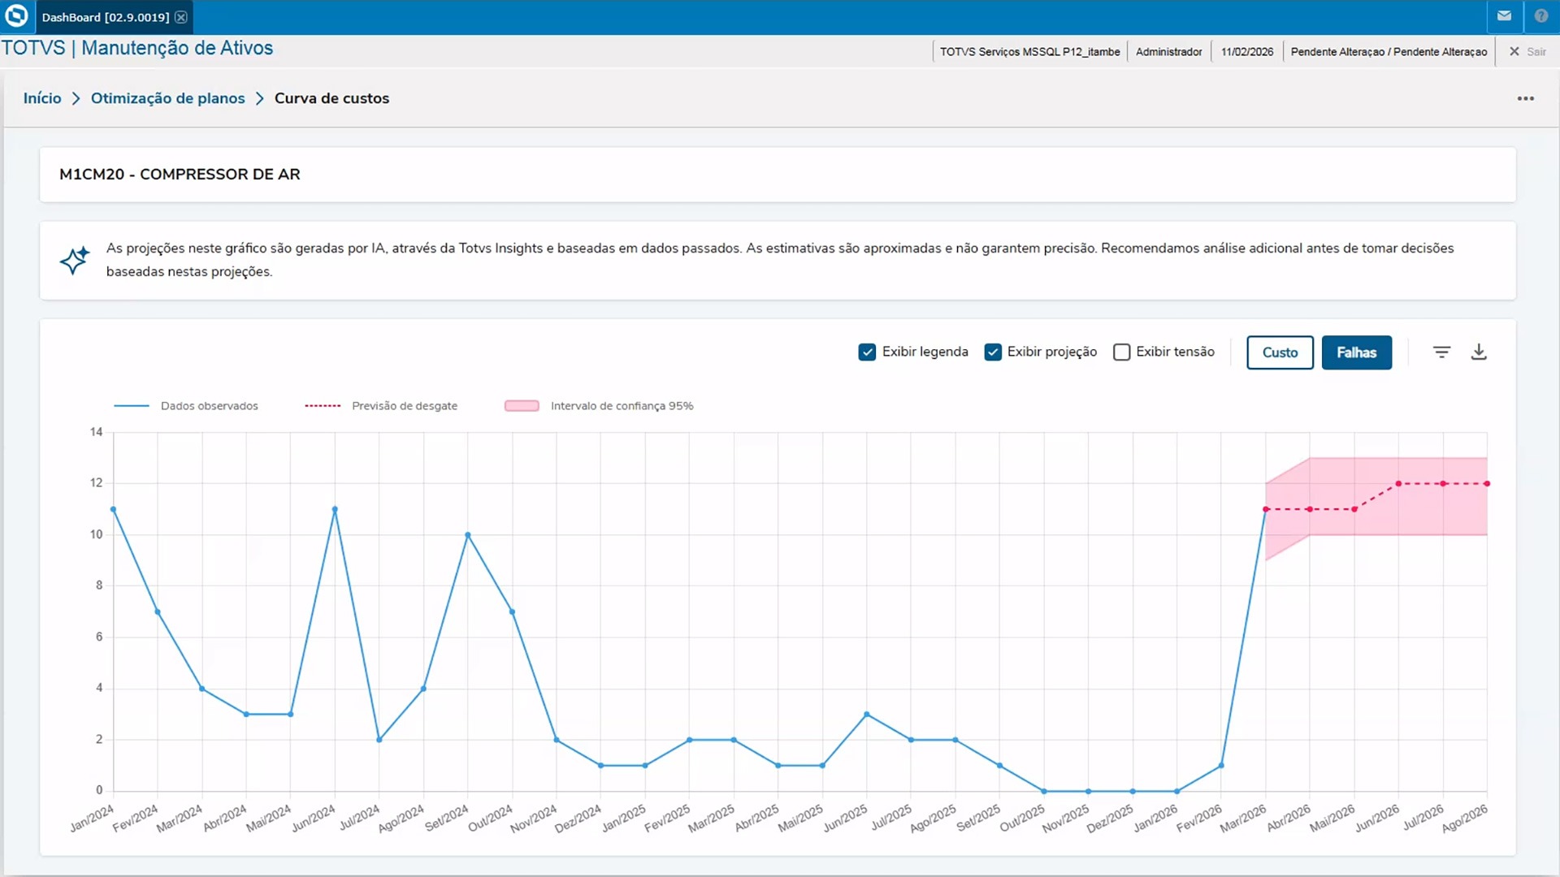This screenshot has width=1560, height=877.
Task: Open the mail envelope icon
Action: [1504, 16]
